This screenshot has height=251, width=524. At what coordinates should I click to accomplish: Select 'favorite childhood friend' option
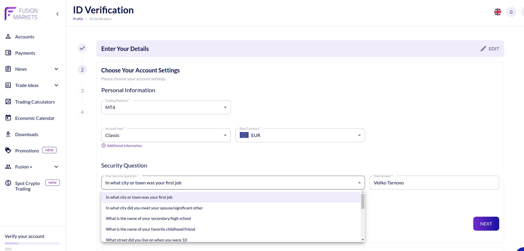231,229
